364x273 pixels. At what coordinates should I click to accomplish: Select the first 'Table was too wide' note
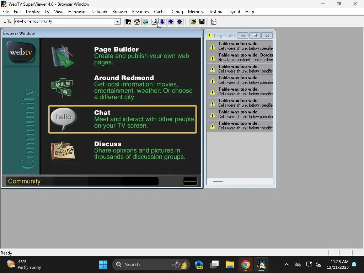[x=240, y=46]
